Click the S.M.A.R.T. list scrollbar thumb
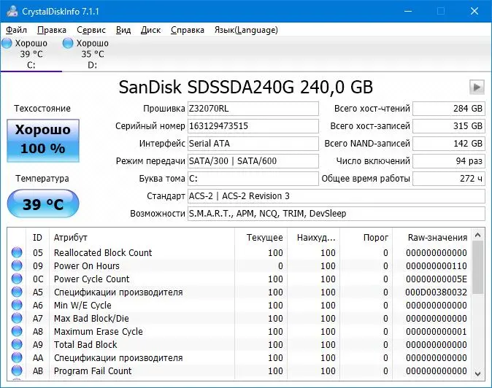 tap(478, 268)
